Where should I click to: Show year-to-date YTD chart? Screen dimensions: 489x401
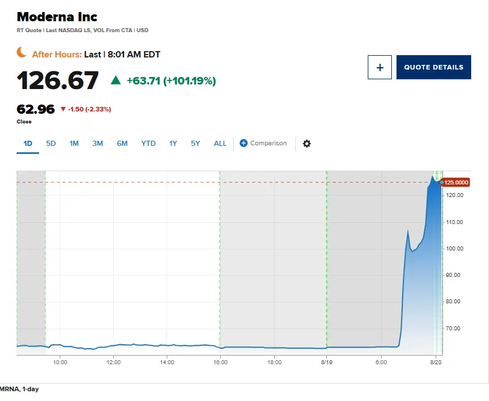click(148, 144)
